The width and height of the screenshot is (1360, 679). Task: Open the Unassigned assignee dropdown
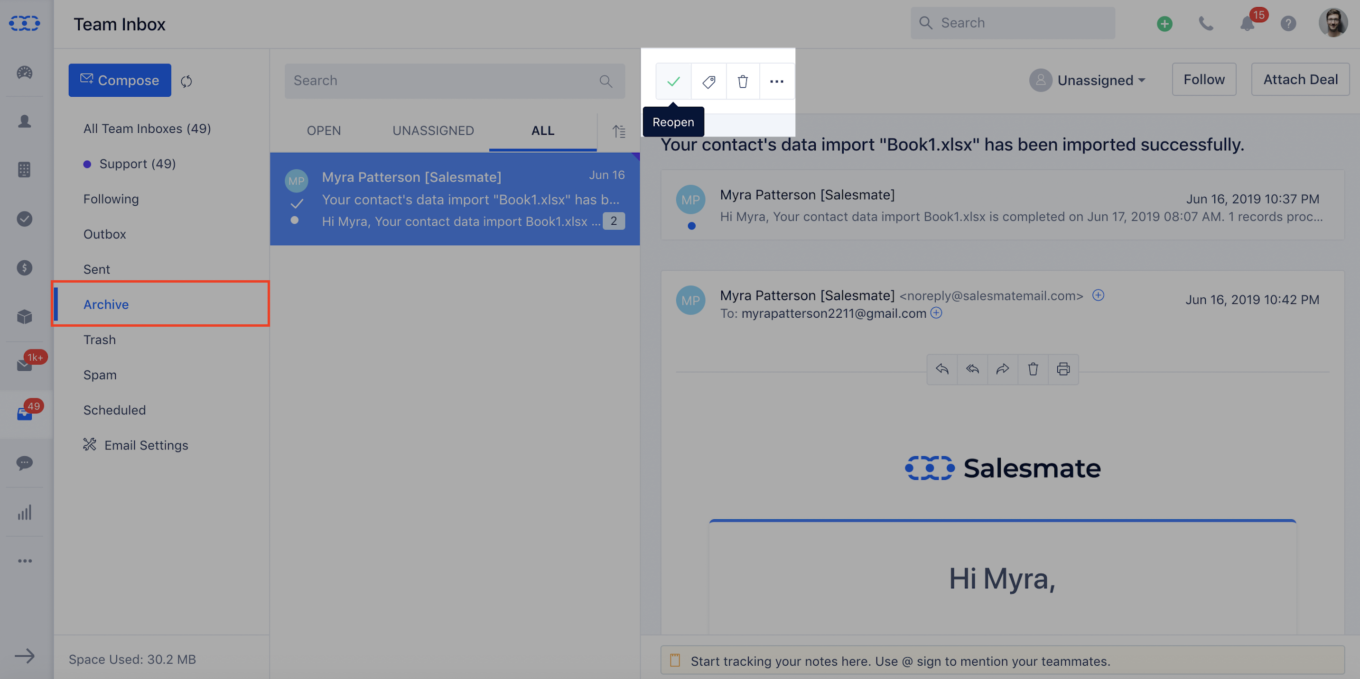click(1087, 80)
